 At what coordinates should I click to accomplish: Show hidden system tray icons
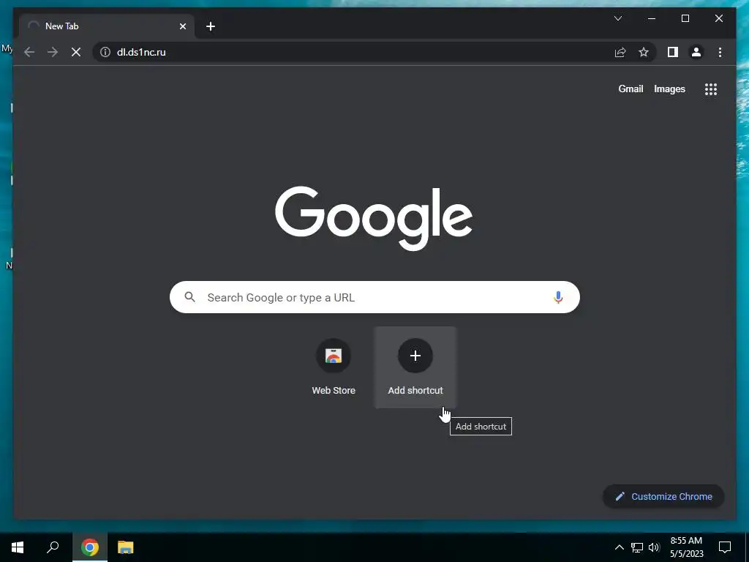[x=619, y=547]
